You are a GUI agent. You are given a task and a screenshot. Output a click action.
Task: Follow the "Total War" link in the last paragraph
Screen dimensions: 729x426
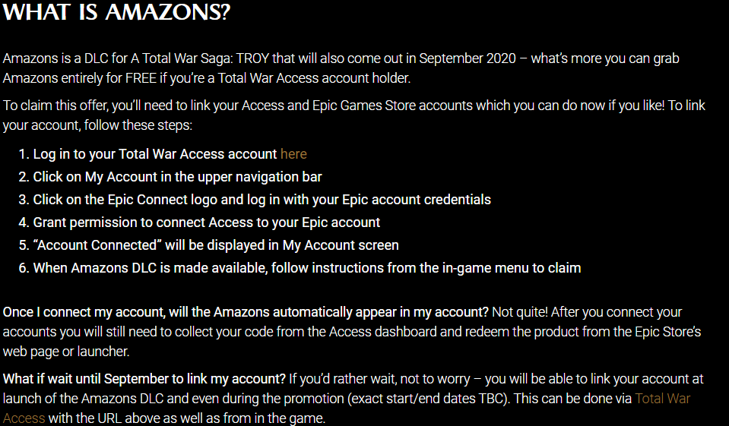pyautogui.click(x=663, y=399)
